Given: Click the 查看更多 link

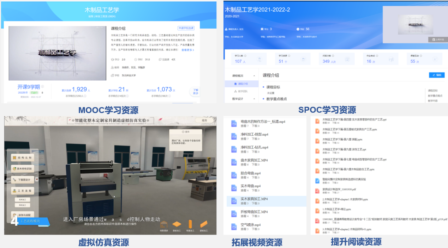Looking at the screenshot, I should pos(187,50).
